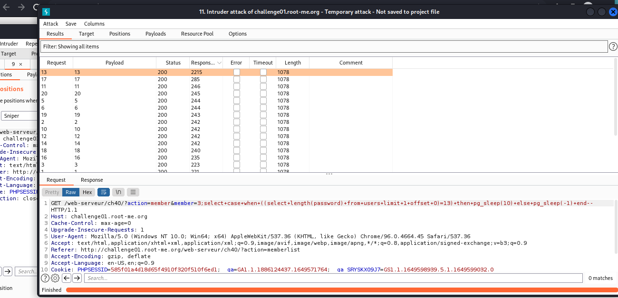618x298 pixels.
Task: Open the Save menu
Action: click(71, 24)
